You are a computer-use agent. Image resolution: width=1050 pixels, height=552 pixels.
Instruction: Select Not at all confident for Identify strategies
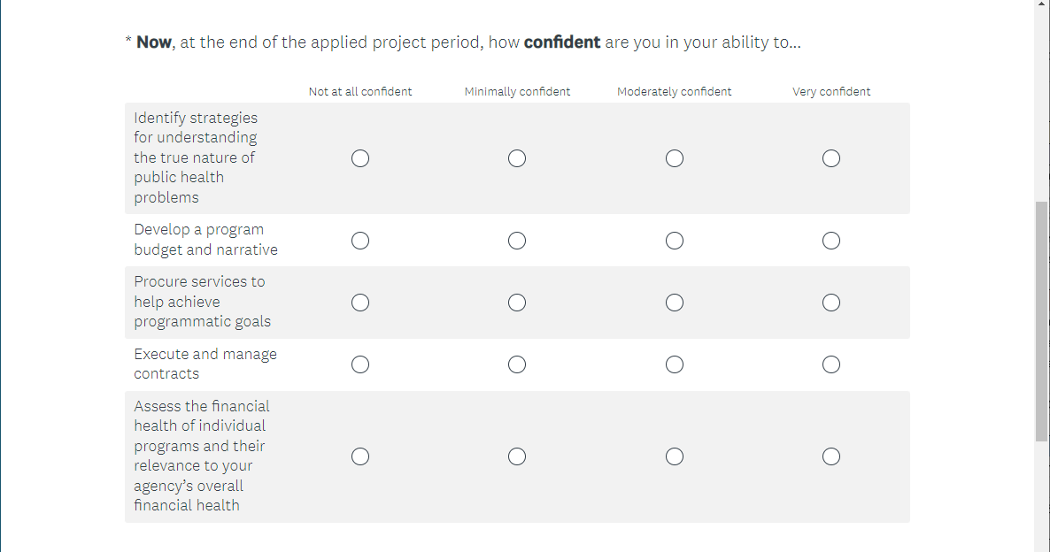(x=360, y=158)
